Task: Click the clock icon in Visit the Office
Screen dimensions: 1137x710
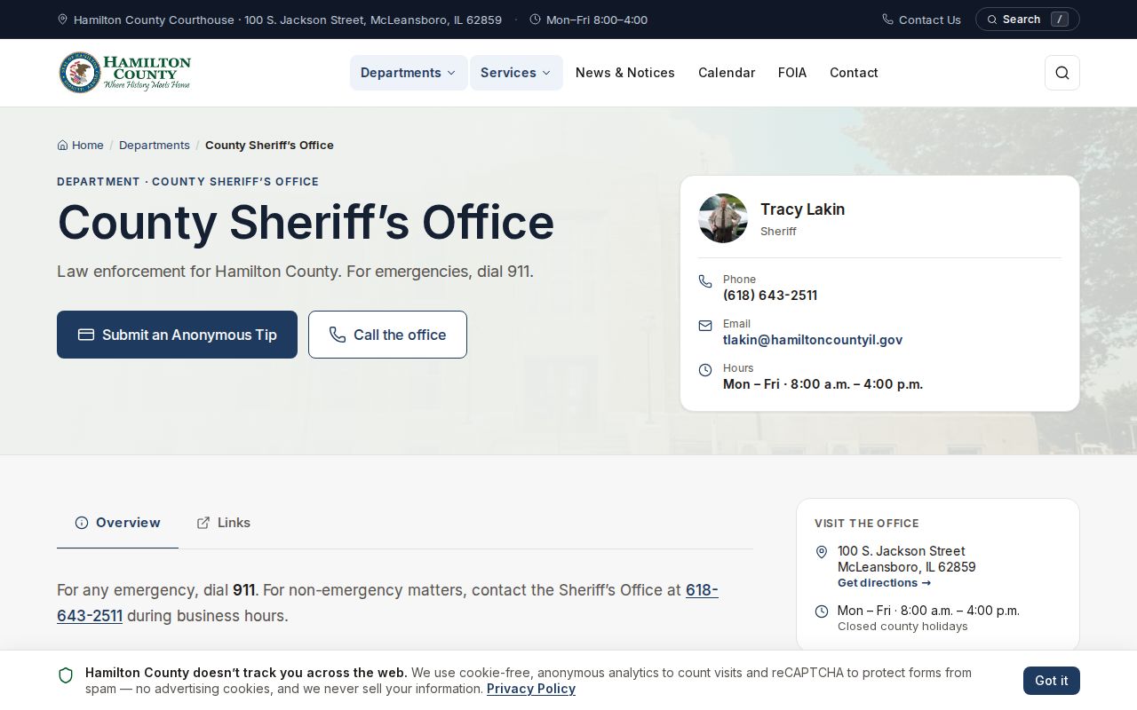Action: 822,611
